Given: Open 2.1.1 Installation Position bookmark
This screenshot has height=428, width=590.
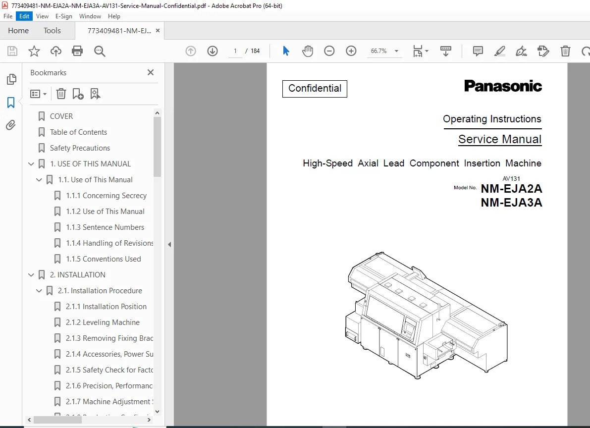Looking at the screenshot, I should click(106, 307).
